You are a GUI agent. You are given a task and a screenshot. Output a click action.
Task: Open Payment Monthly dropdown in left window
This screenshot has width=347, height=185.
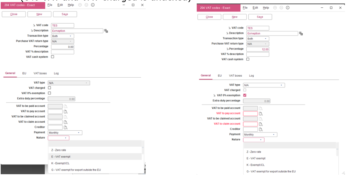65,133
